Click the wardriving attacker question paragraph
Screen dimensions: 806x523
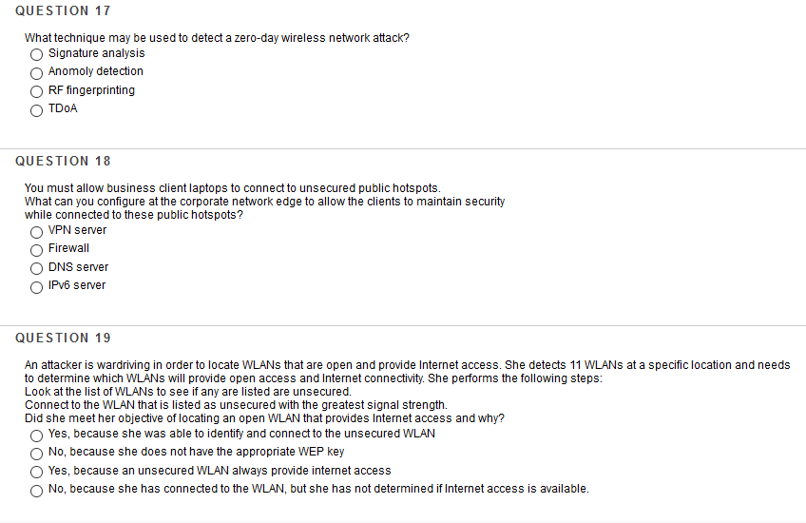pos(407,392)
